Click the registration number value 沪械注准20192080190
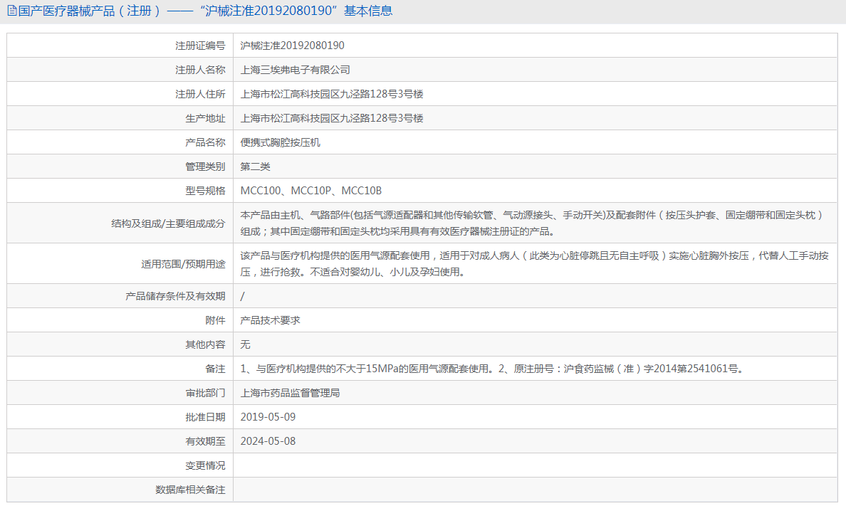This screenshot has height=506, width=846. 292,46
